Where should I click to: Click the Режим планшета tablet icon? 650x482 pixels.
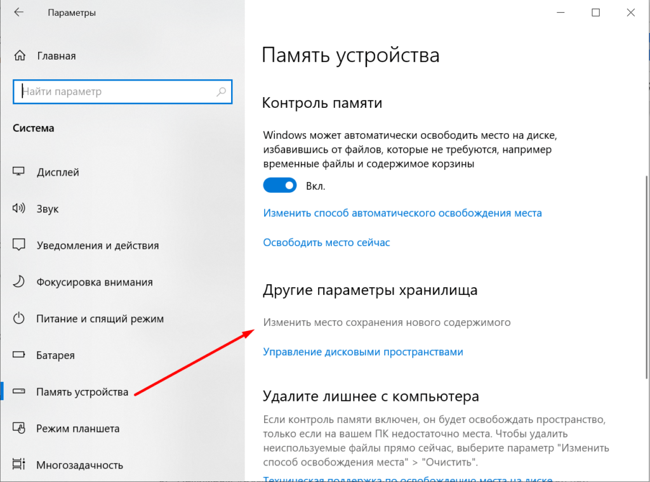pyautogui.click(x=18, y=427)
